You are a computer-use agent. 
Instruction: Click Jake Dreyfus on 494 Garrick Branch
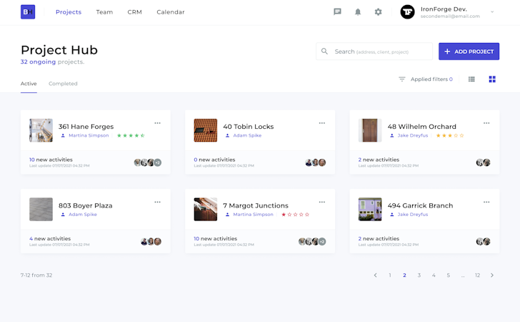point(413,215)
